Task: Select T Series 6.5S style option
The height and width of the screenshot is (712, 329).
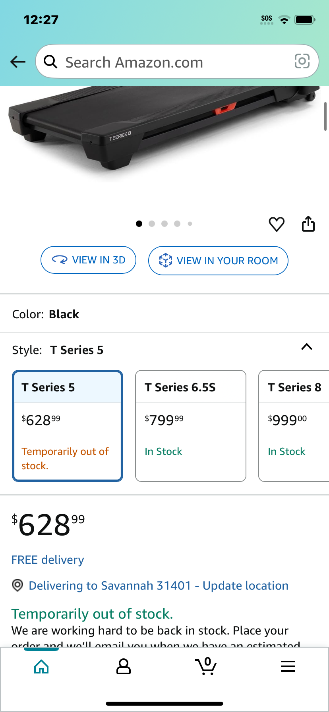Action: coord(191,426)
